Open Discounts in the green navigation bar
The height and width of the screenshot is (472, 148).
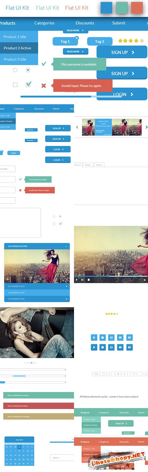[124, 413]
